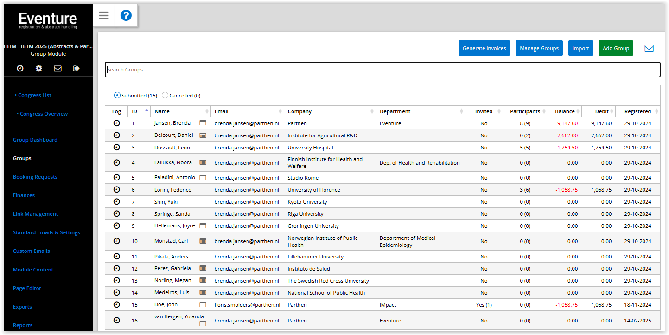Sort groups by Balance column header
669x335 pixels.
point(565,111)
